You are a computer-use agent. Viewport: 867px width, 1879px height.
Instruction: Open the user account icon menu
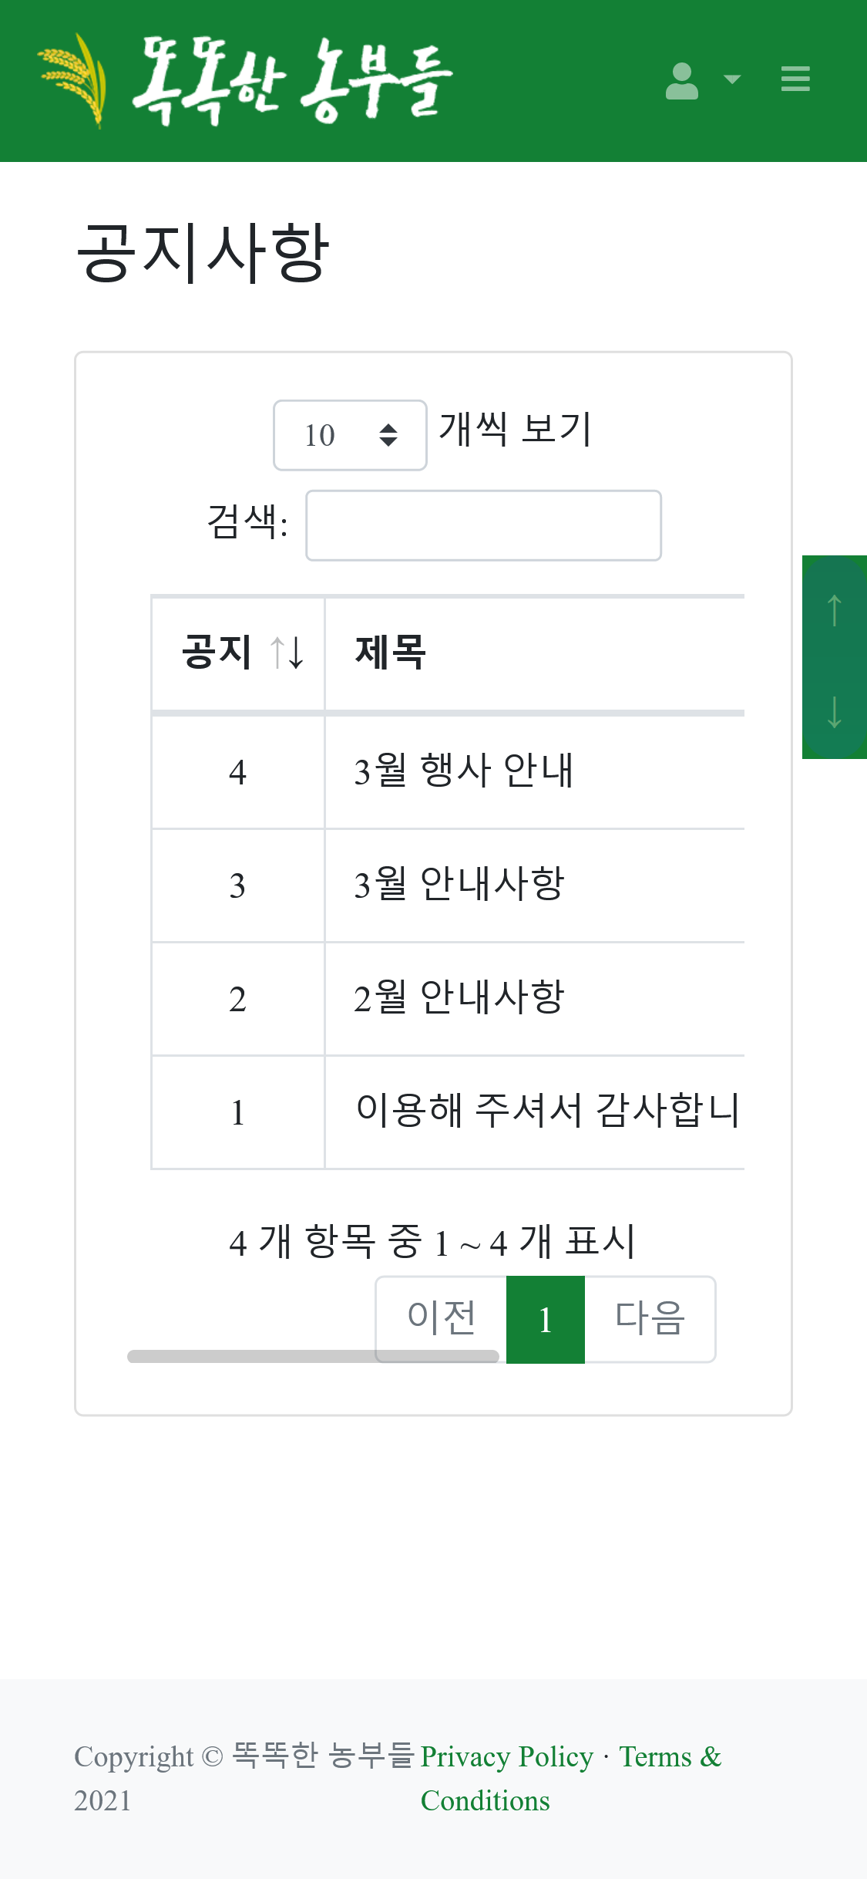681,80
